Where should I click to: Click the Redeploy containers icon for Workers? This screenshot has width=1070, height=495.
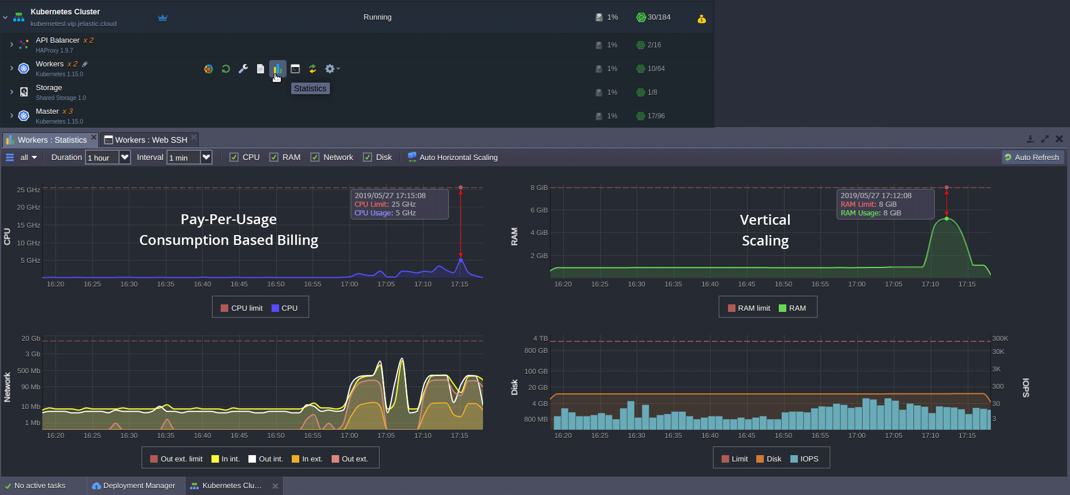click(x=313, y=69)
